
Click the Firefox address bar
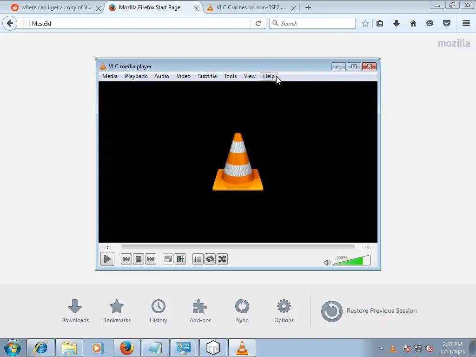tap(139, 23)
